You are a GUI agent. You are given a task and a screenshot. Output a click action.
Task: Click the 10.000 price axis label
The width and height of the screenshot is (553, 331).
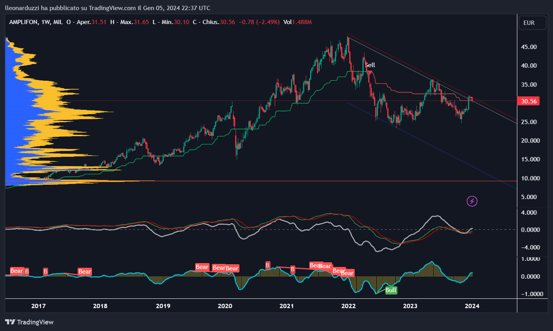click(x=530, y=178)
